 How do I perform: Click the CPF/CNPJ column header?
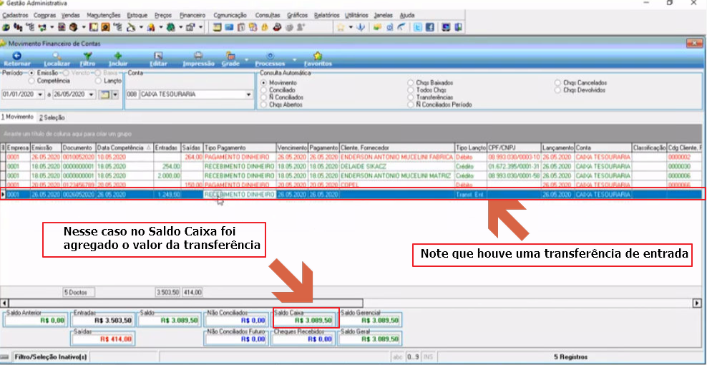[514, 147]
